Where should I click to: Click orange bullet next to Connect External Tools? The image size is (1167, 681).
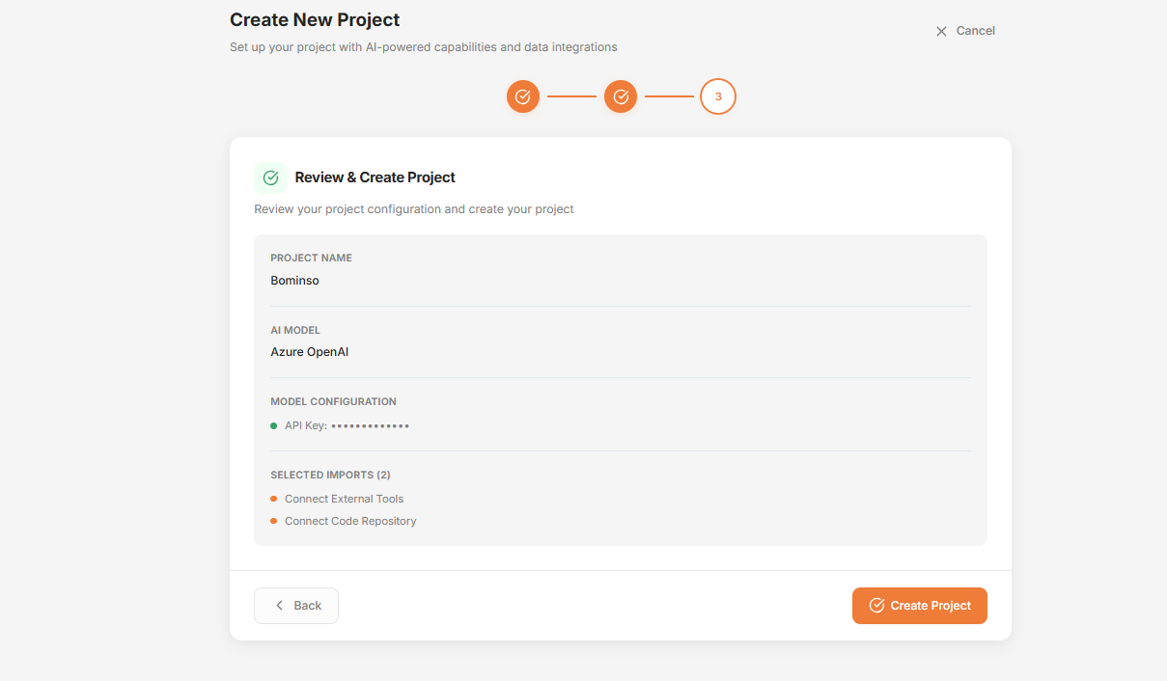point(274,499)
